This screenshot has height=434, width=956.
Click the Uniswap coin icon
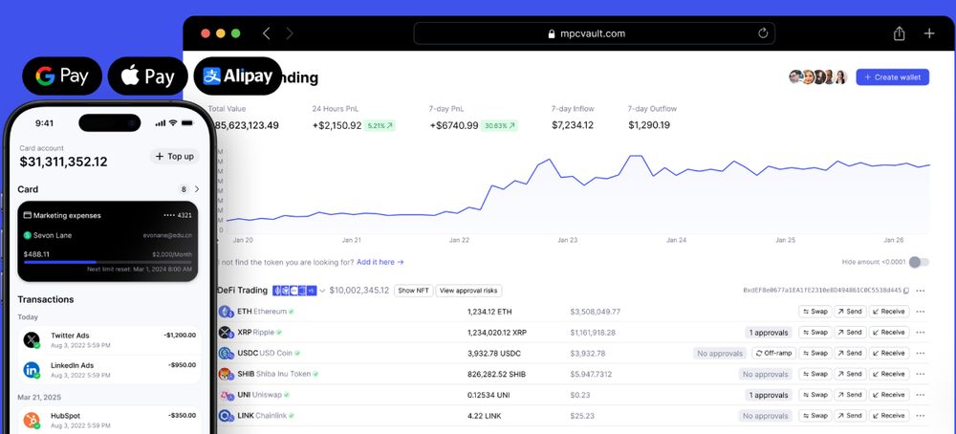click(227, 395)
